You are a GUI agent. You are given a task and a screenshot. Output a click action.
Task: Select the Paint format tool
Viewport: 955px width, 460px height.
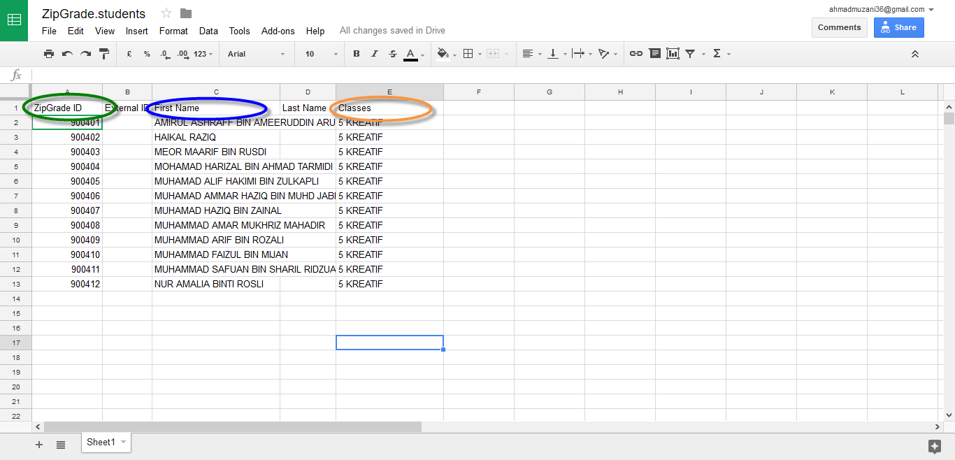(x=104, y=54)
